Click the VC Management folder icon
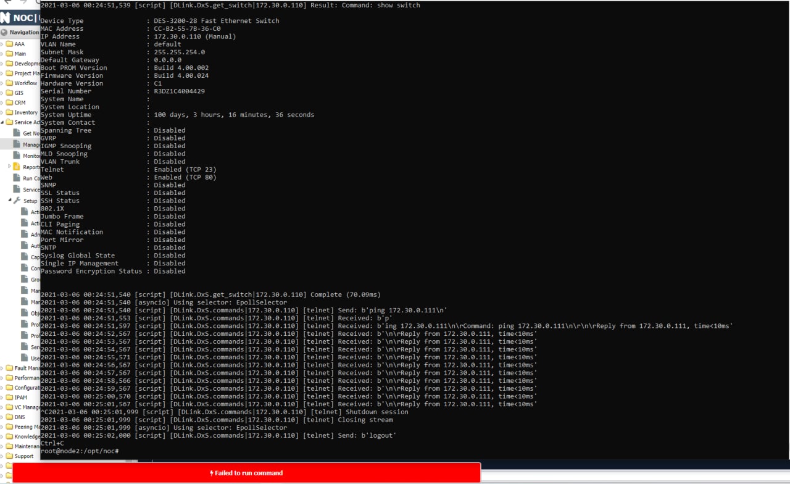The width and height of the screenshot is (790, 484). pyautogui.click(x=9, y=407)
